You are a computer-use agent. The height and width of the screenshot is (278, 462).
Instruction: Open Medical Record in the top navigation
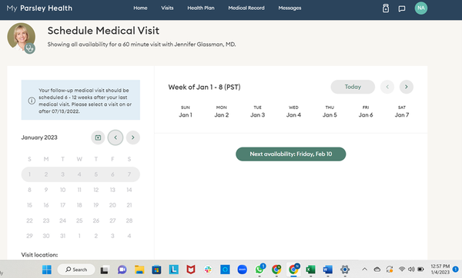tap(246, 8)
